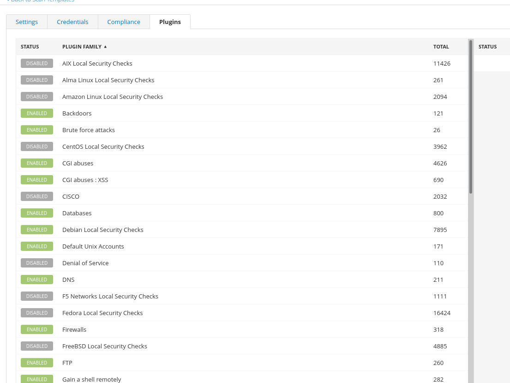Screen dimensions: 510x383
Task: Select the Databases plugin family row
Action: (x=77, y=213)
